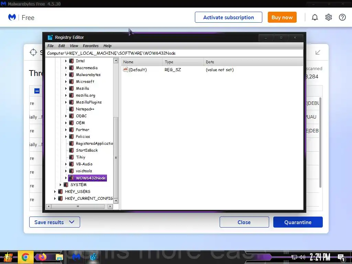Open the Start menu button on the taskbar
This screenshot has height=264, width=352.
(x=8, y=257)
